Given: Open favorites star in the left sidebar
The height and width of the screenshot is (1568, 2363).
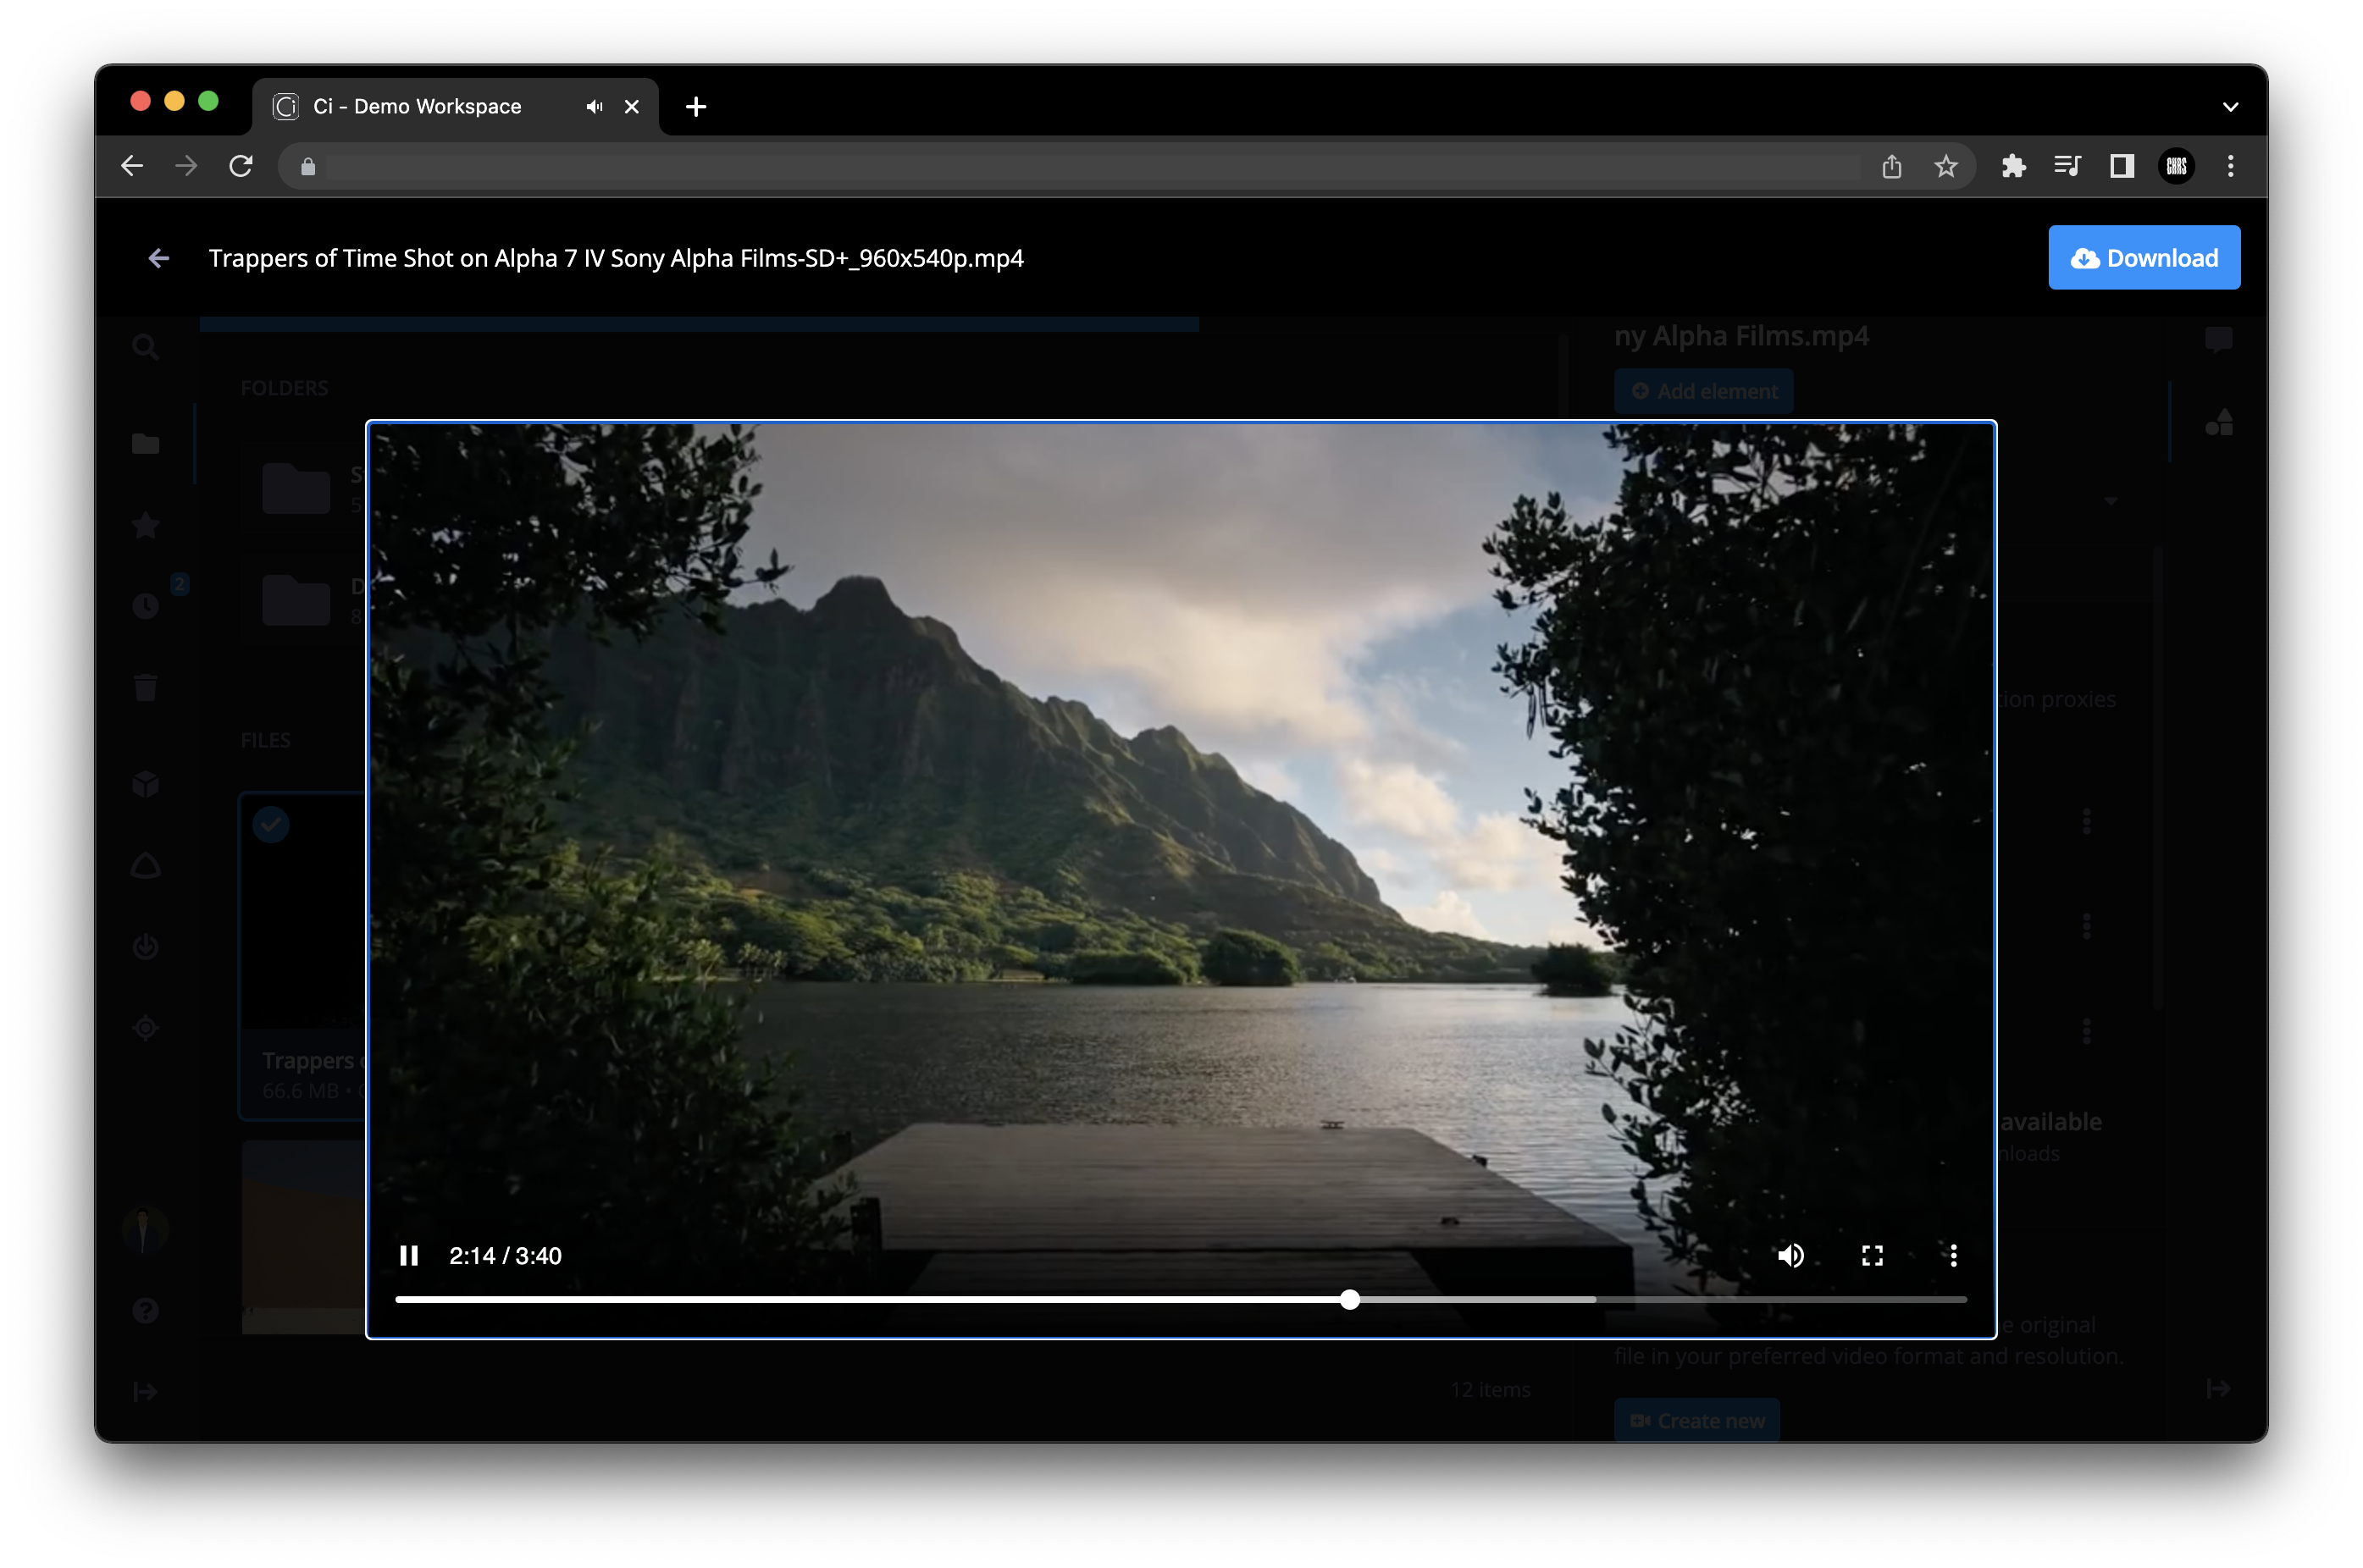Looking at the screenshot, I should (x=145, y=525).
